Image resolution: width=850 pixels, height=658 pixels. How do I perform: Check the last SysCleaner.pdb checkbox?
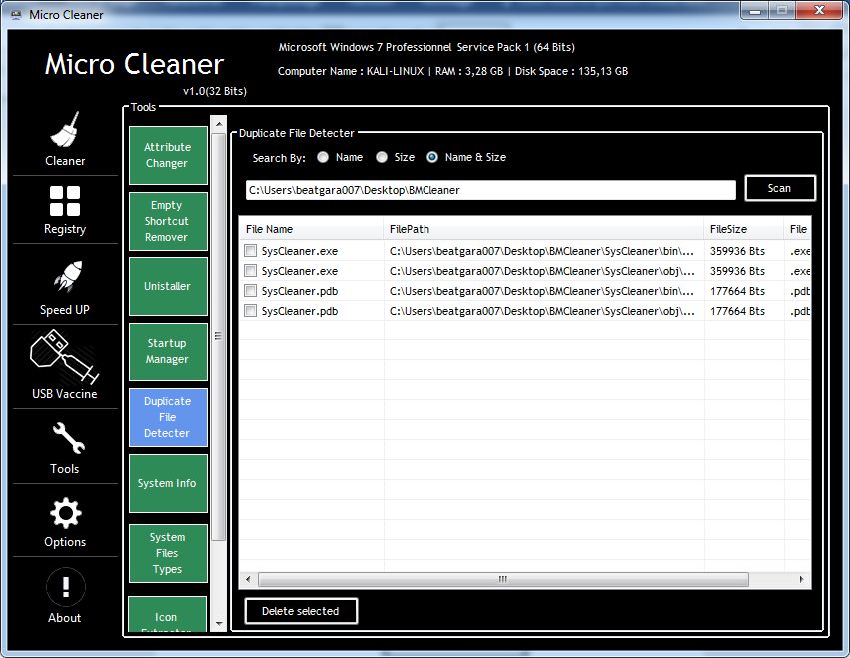(251, 311)
